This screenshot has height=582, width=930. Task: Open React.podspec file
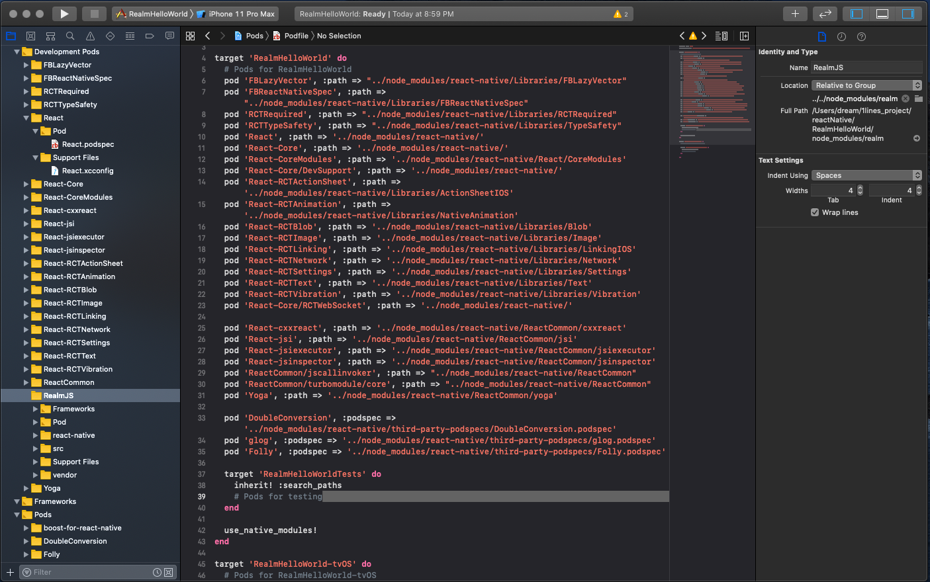point(88,144)
